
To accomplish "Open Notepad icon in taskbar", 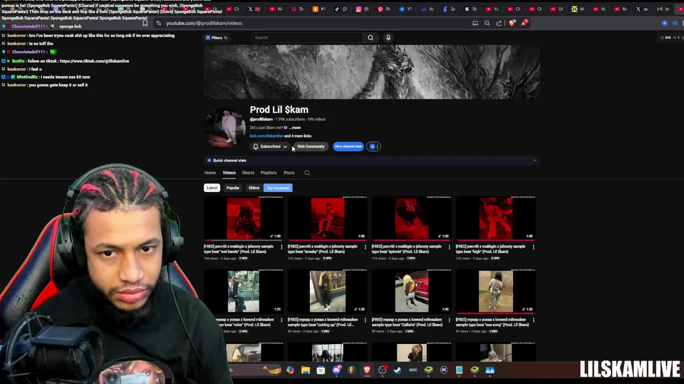I will point(459,370).
